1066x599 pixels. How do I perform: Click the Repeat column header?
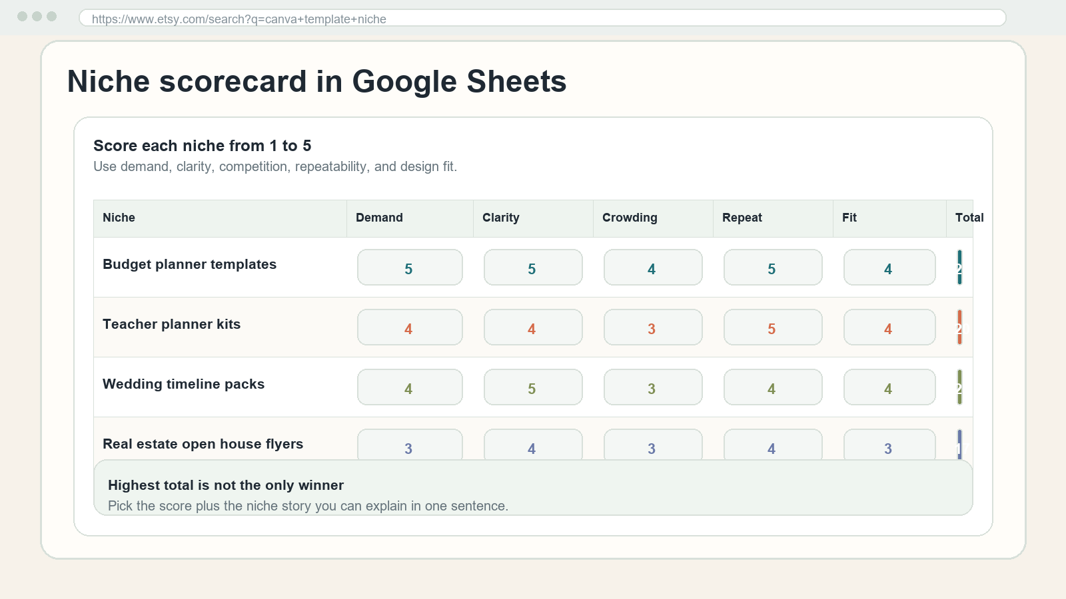[x=773, y=218]
